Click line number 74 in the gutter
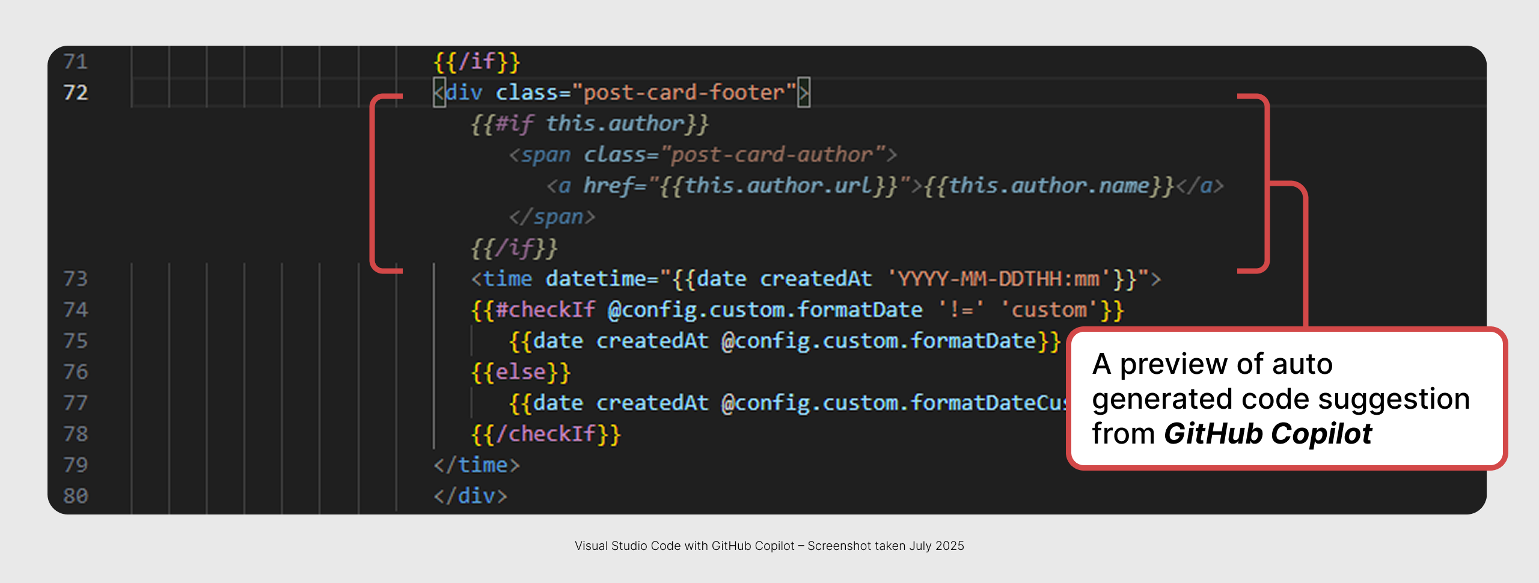This screenshot has width=1539, height=583. pos(76,310)
